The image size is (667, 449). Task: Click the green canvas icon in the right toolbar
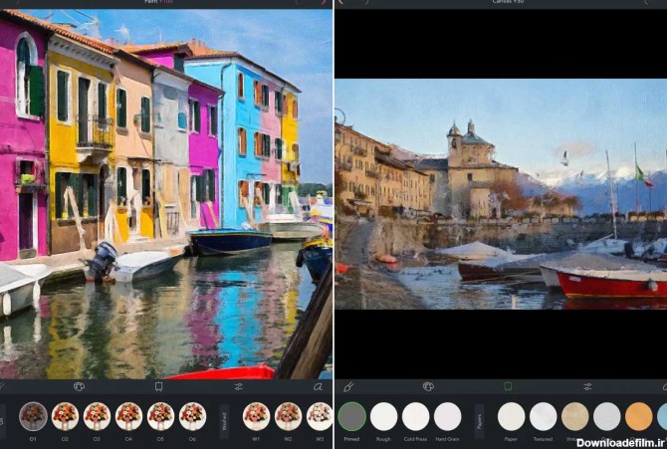tap(508, 386)
